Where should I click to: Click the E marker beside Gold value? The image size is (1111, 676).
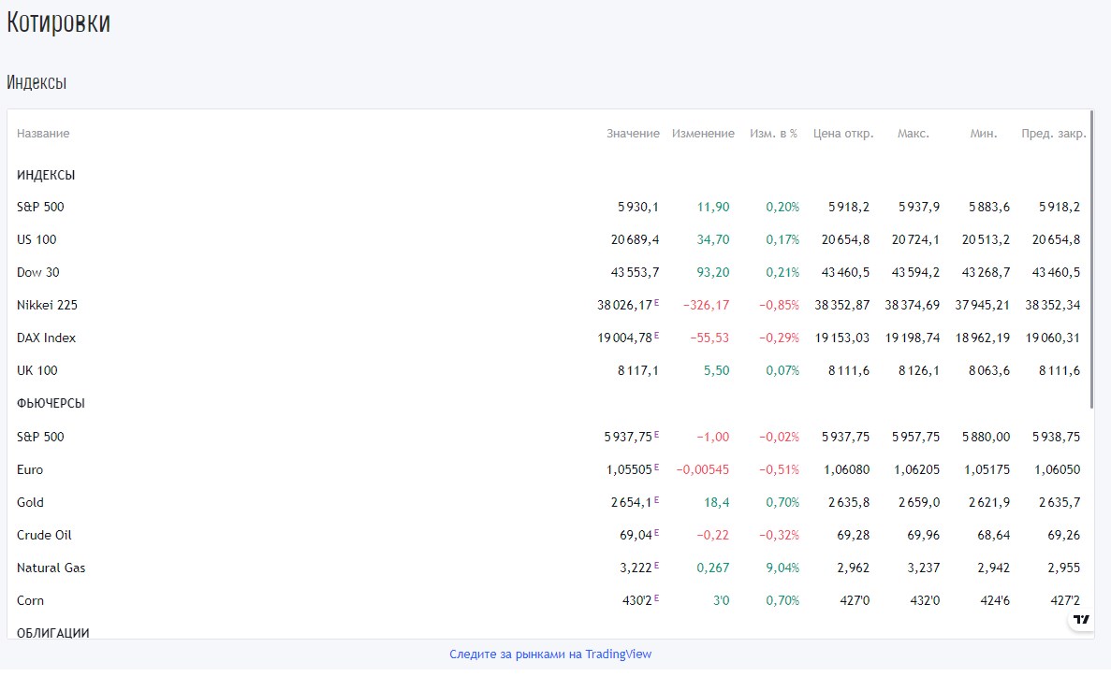click(x=656, y=500)
